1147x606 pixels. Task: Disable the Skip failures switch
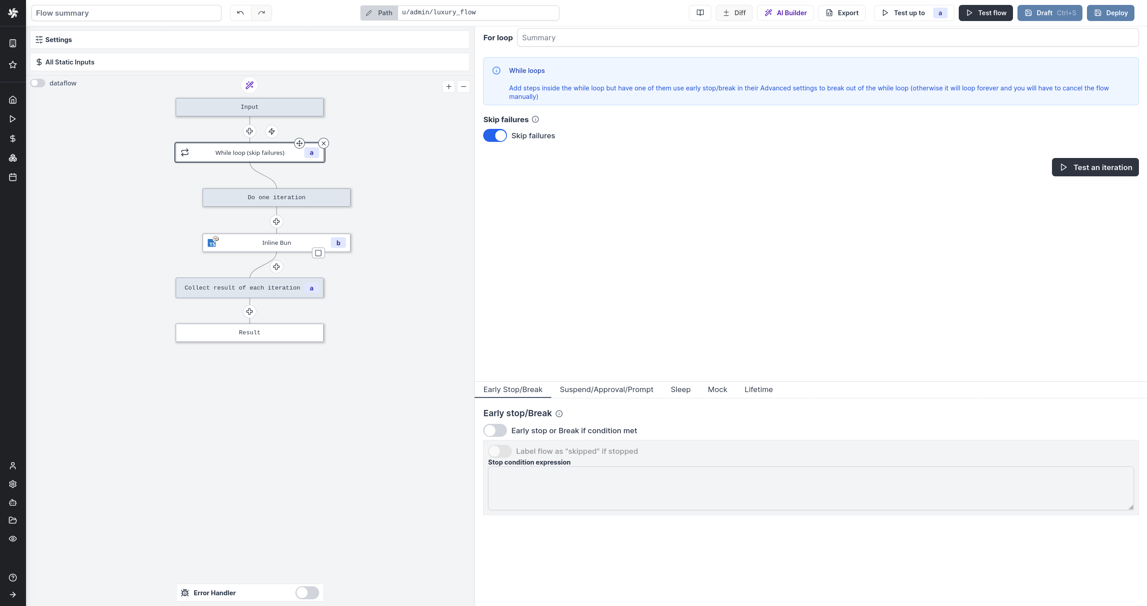[x=495, y=136]
